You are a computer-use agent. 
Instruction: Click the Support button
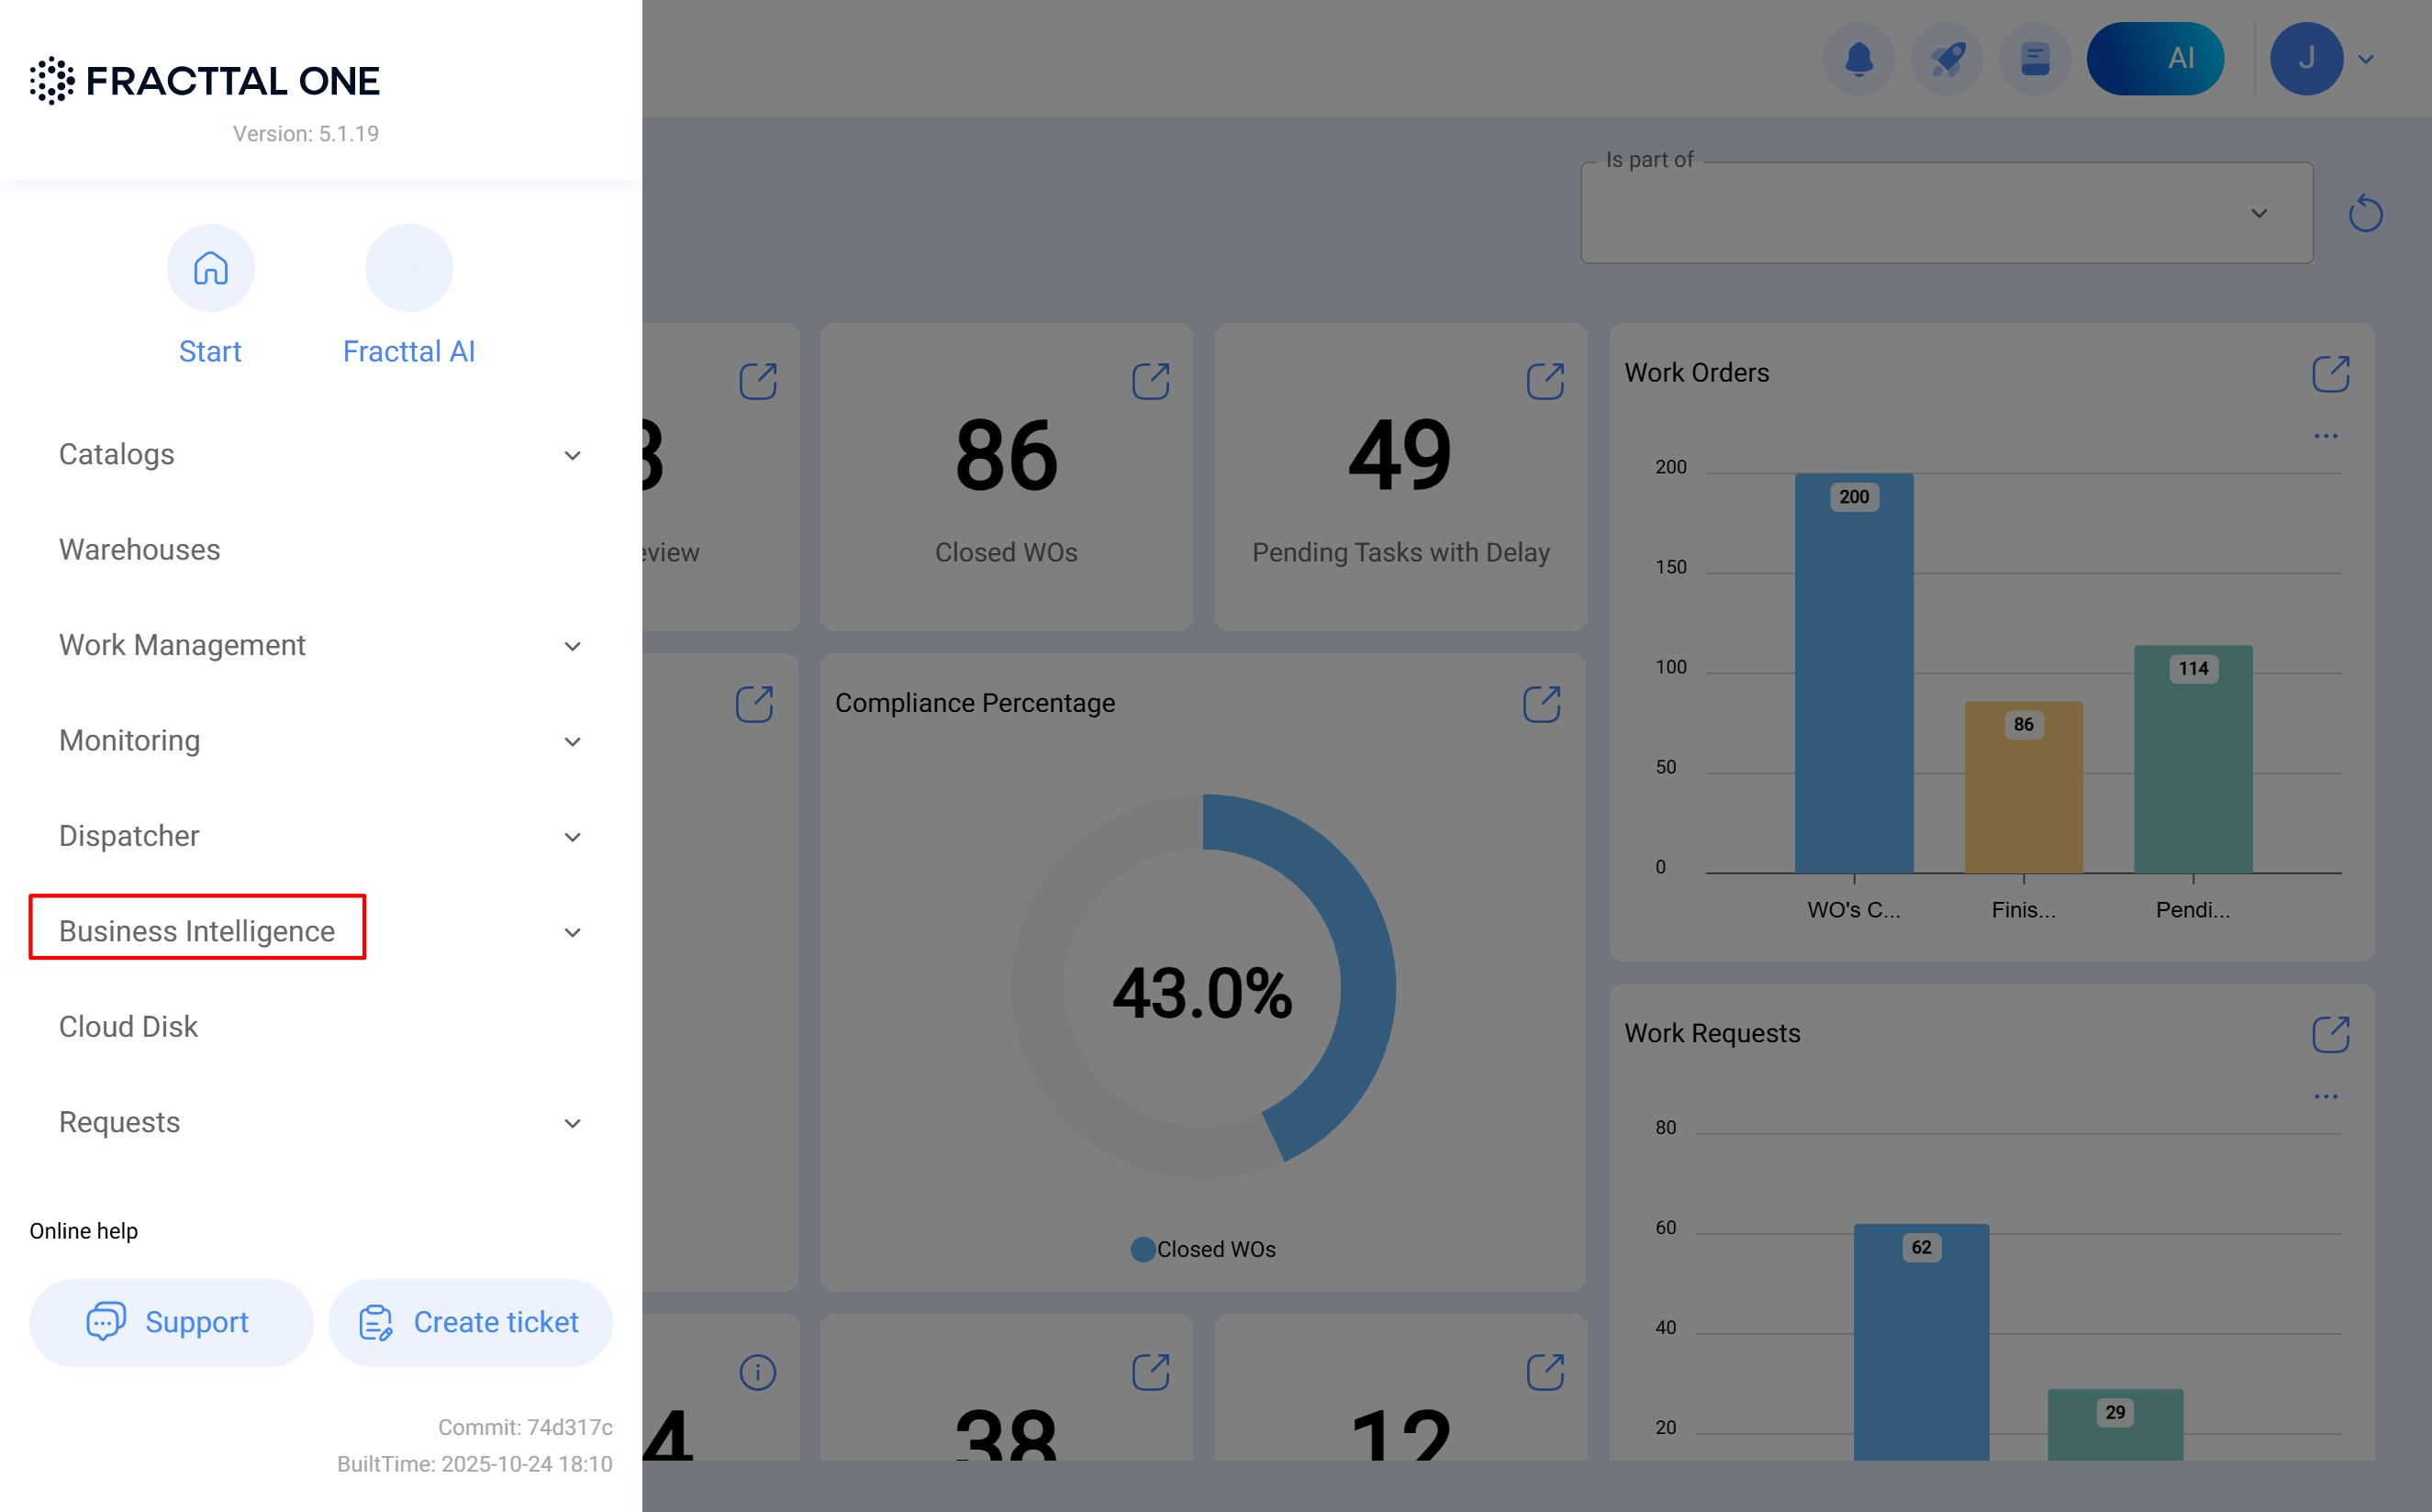(171, 1322)
